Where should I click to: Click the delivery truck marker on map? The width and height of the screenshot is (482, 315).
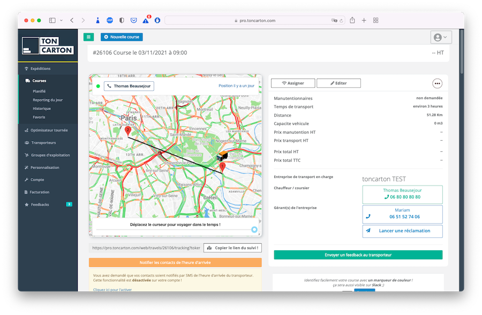point(222,156)
